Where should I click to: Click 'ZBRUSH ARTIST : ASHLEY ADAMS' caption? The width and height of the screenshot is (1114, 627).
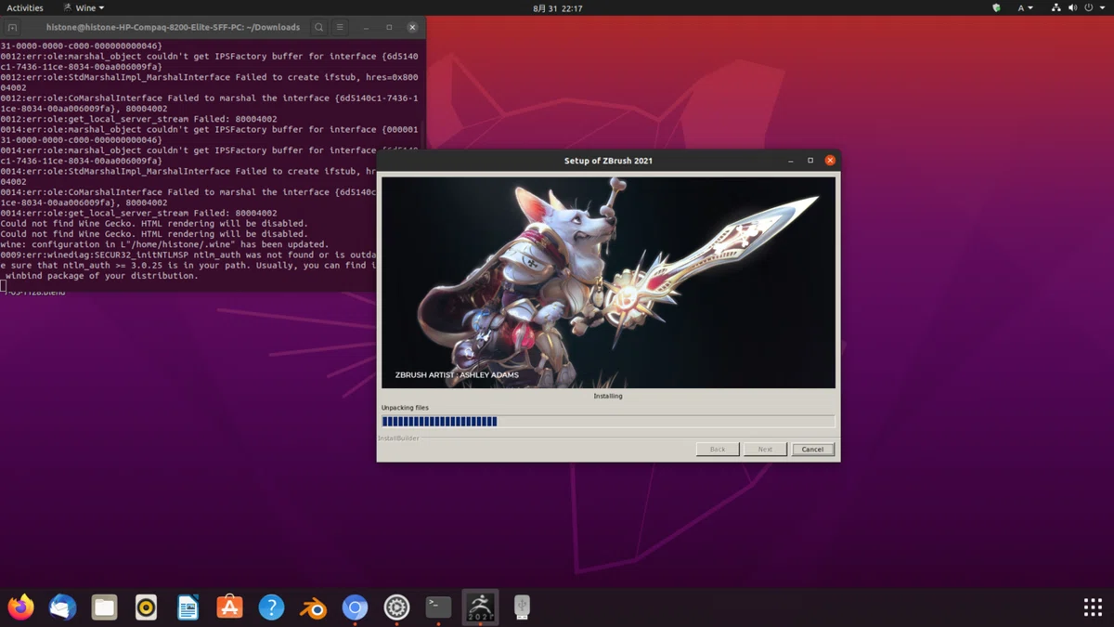(457, 375)
